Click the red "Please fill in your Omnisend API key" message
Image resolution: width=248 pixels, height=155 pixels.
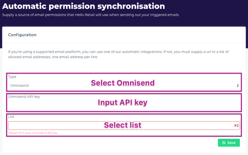click(x=33, y=133)
